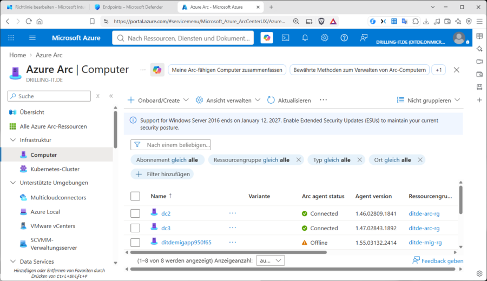Click Meine Arc-fähigen Computer zusammenfassen
This screenshot has height=281, width=487.
227,70
